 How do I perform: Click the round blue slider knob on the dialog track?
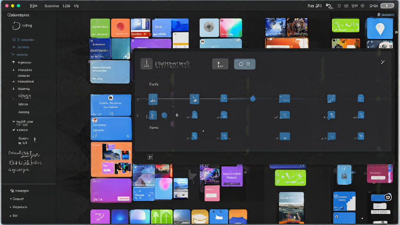click(x=253, y=98)
